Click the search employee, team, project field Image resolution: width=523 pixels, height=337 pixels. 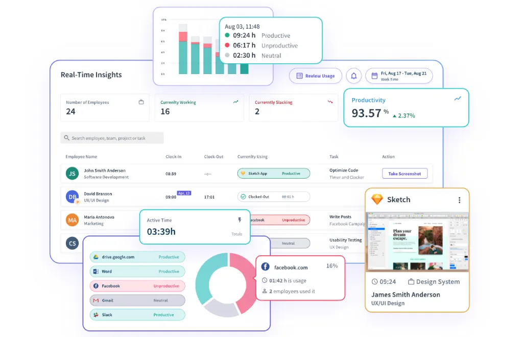pos(112,138)
